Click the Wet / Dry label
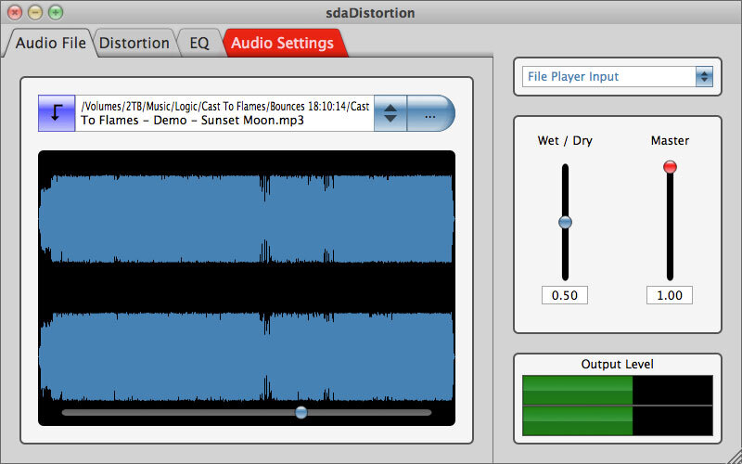Viewport: 742px width, 464px height. pyautogui.click(x=565, y=141)
